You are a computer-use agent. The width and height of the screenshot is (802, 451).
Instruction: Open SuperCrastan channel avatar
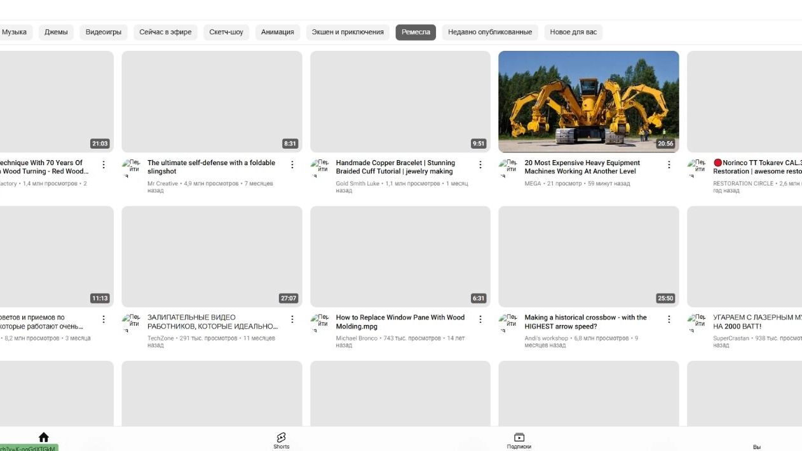pyautogui.click(x=697, y=323)
